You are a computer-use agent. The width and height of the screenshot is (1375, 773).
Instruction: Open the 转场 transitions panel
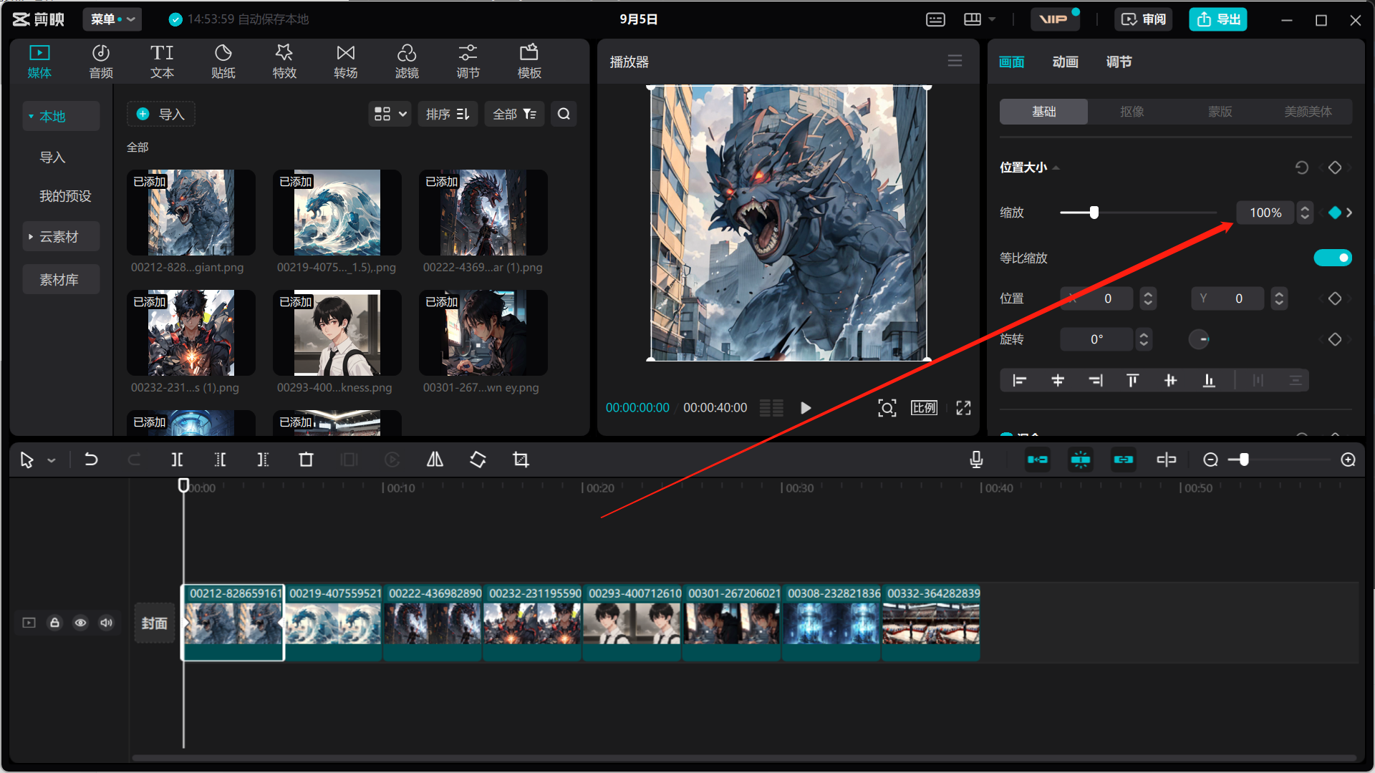tap(345, 61)
